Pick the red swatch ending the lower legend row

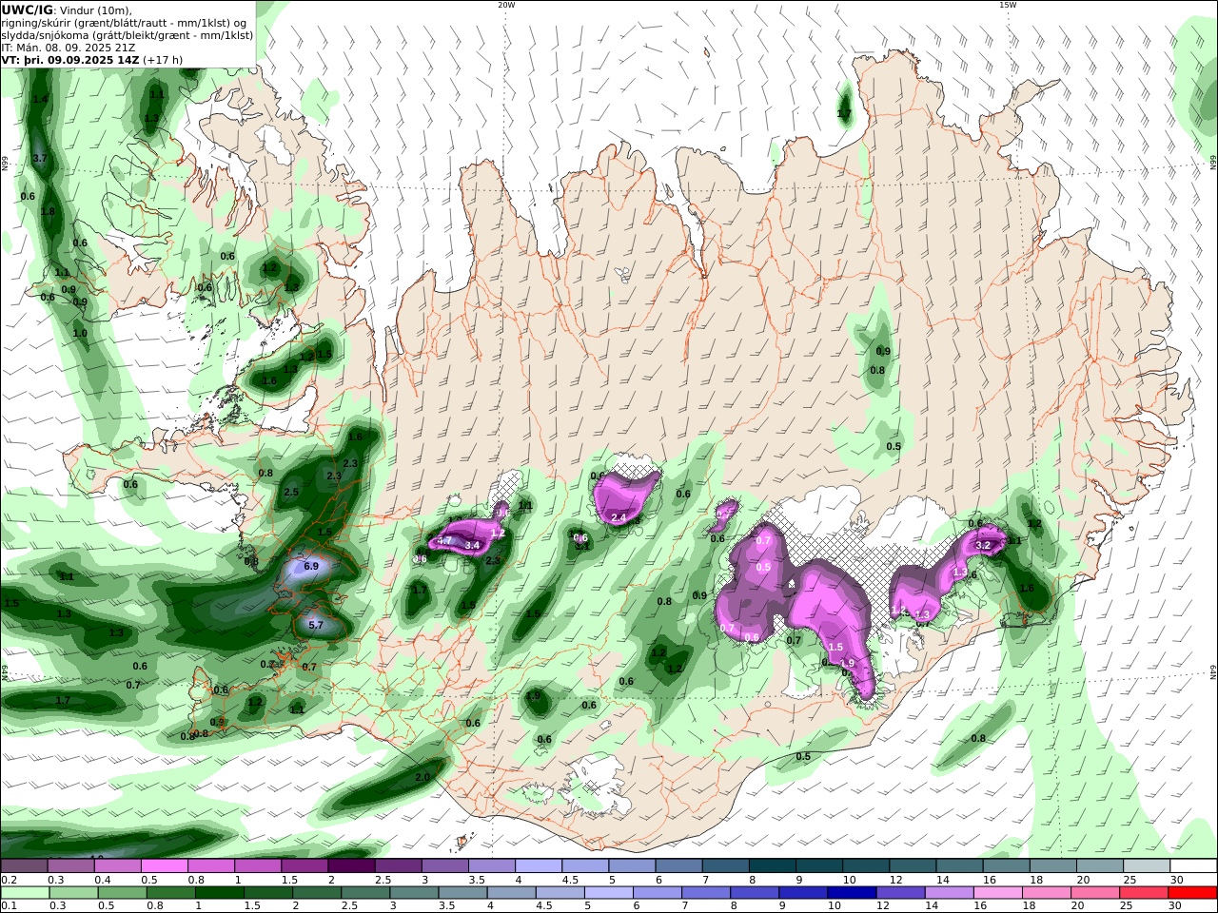click(1191, 893)
